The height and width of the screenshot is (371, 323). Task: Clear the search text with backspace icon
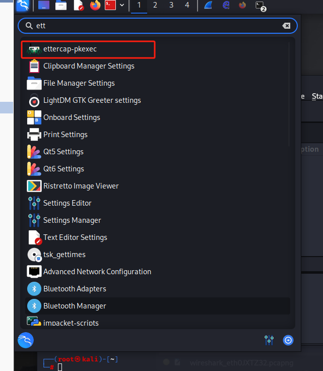(286, 26)
